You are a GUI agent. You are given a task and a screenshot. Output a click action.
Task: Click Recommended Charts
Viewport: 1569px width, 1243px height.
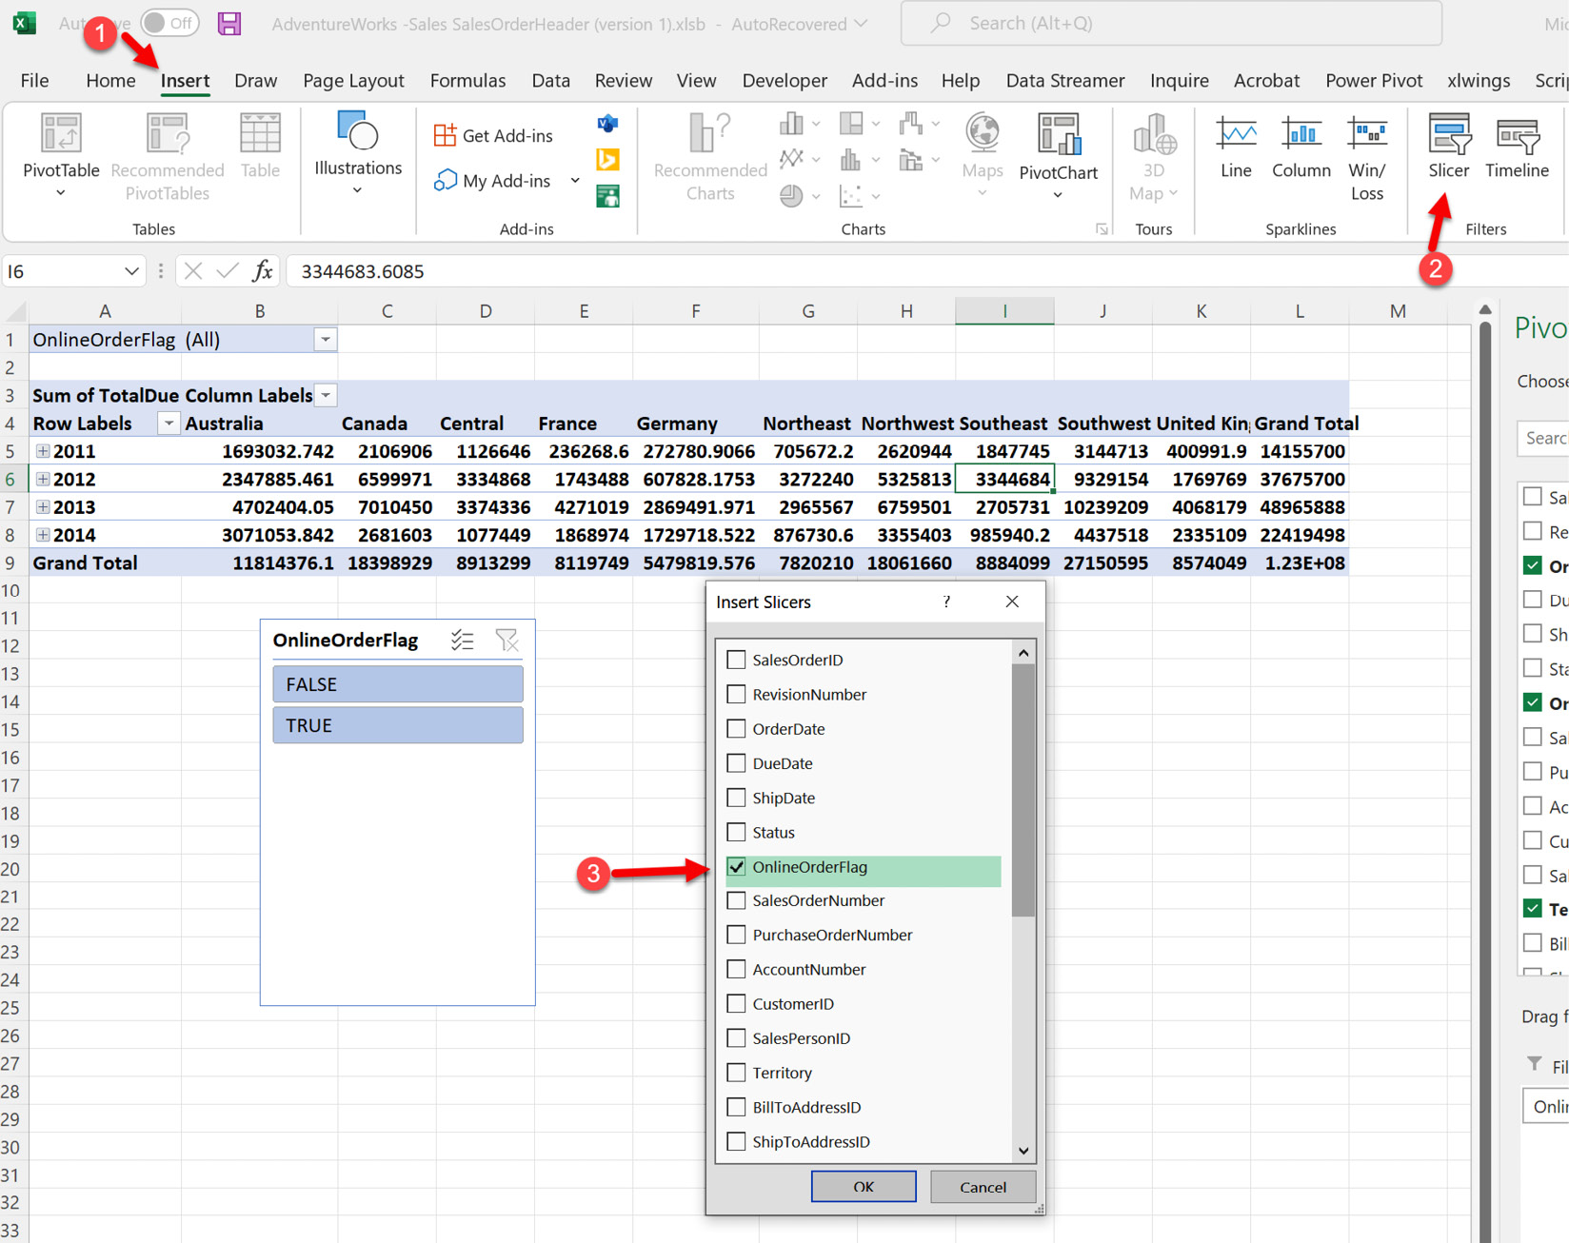click(x=710, y=157)
